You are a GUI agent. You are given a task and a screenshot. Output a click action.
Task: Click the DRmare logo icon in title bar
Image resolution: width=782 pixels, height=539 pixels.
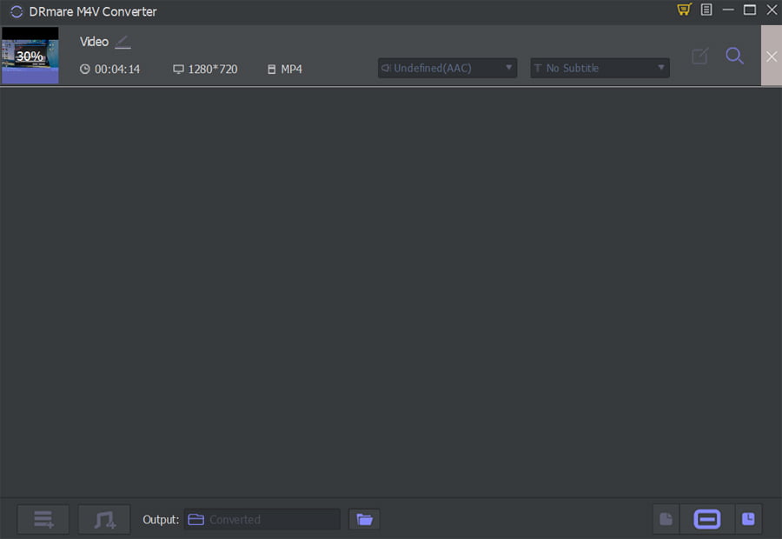pos(17,11)
